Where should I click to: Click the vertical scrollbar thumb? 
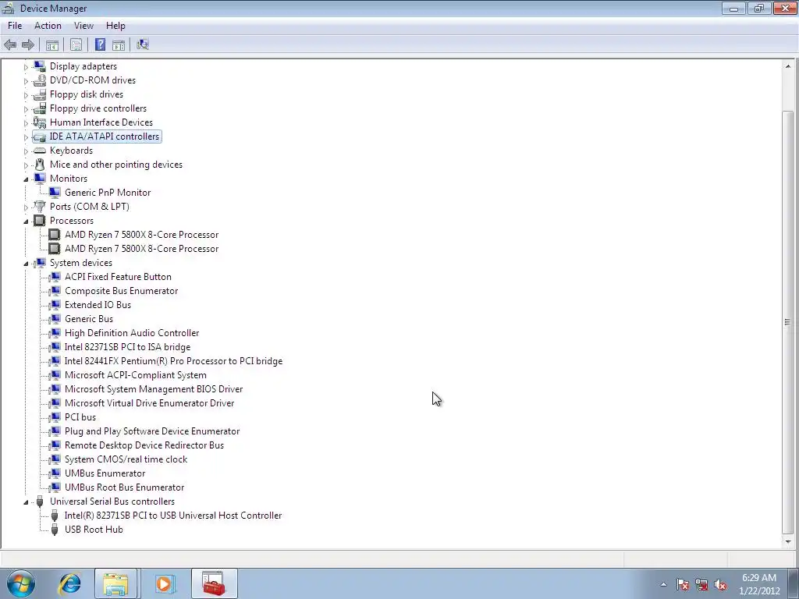click(x=788, y=322)
